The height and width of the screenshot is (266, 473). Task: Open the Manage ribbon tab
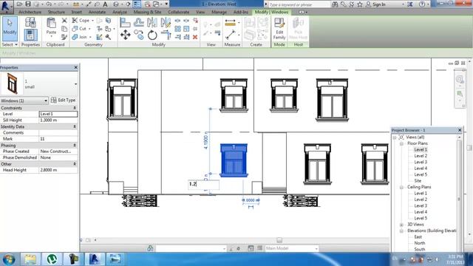(x=219, y=12)
